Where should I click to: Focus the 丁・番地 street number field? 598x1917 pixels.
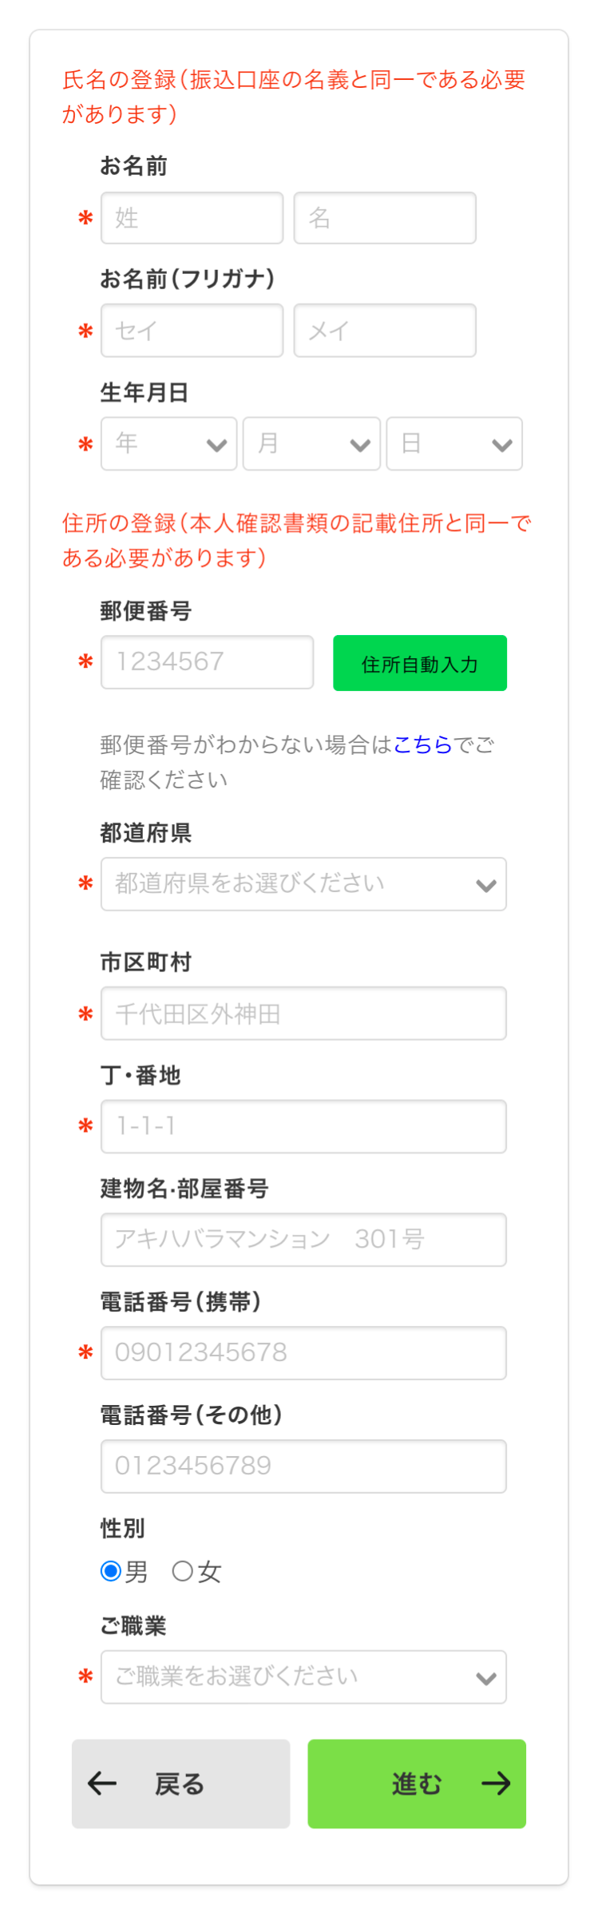(x=303, y=1126)
